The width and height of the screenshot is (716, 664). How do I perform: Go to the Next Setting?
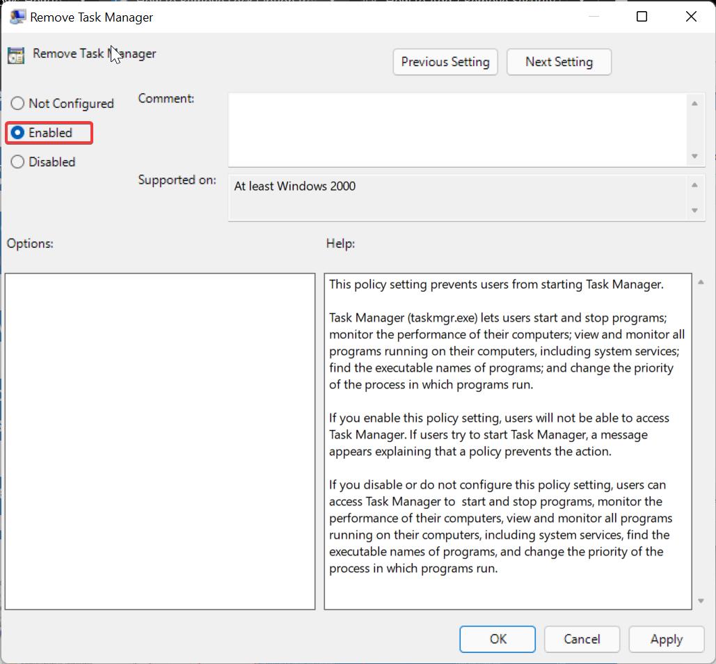559,62
